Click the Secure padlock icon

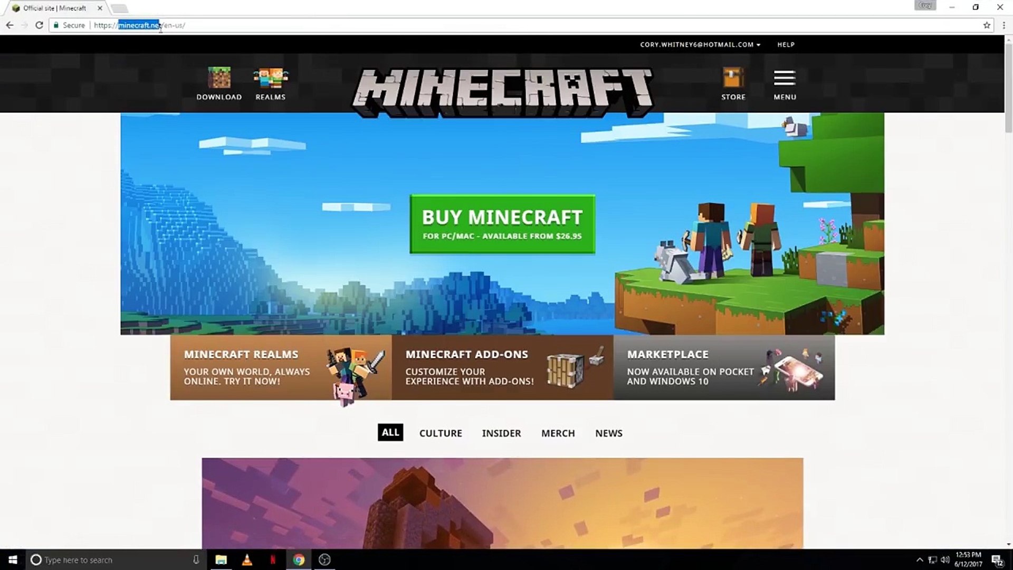[x=56, y=25]
